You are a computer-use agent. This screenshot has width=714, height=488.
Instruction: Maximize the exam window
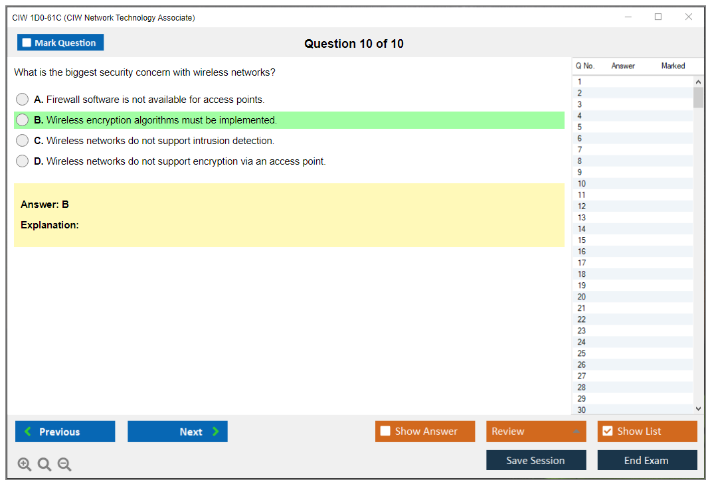(658, 17)
